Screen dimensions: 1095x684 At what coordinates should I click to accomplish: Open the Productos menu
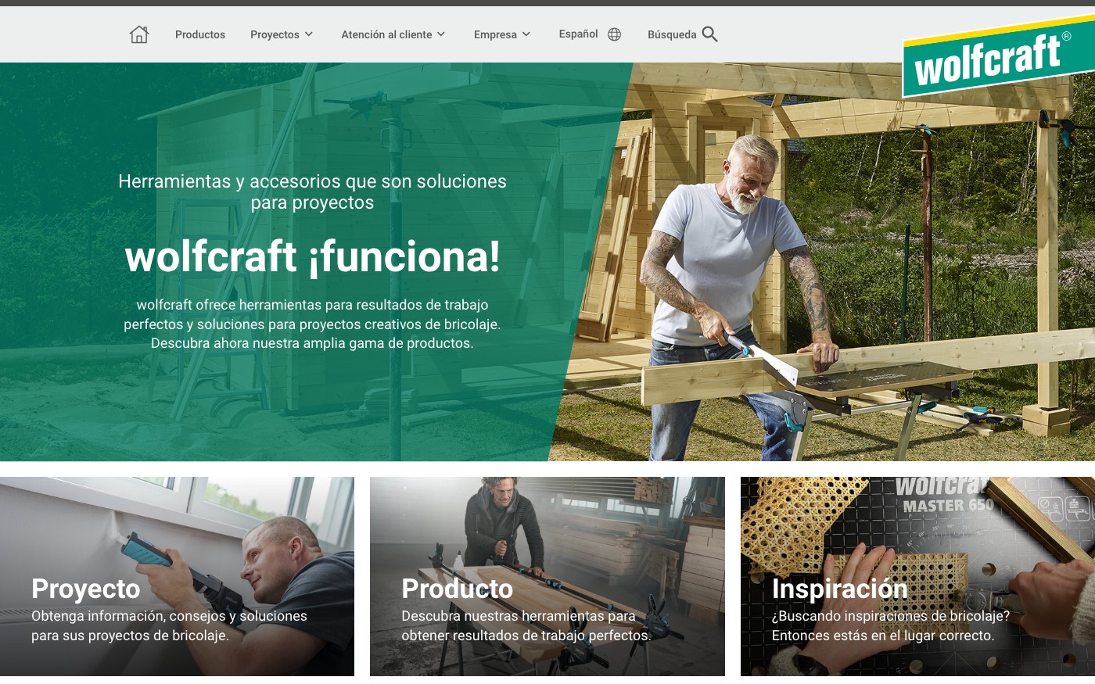pyautogui.click(x=200, y=34)
